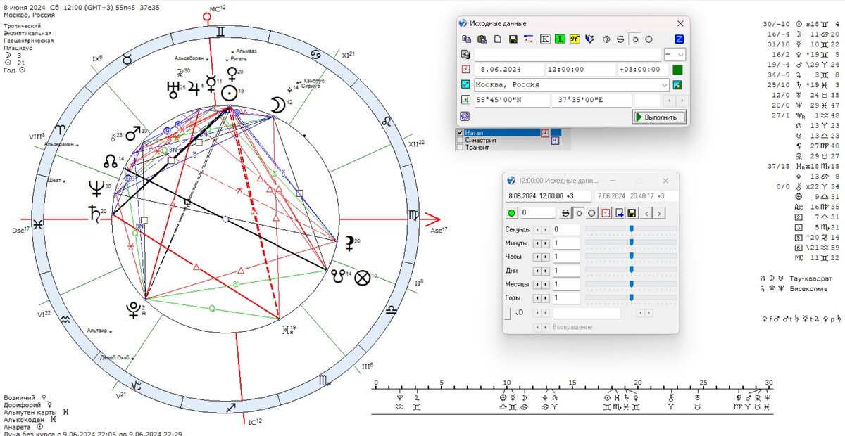Click the previous (<) button in the time window
Image resolution: width=845 pixels, height=436 pixels.
click(x=647, y=212)
